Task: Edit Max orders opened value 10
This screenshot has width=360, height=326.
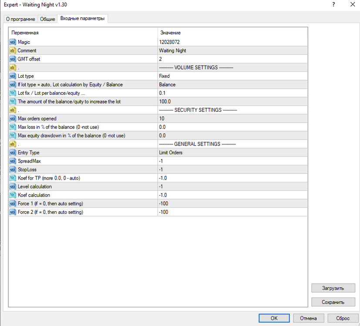Action: click(232, 119)
